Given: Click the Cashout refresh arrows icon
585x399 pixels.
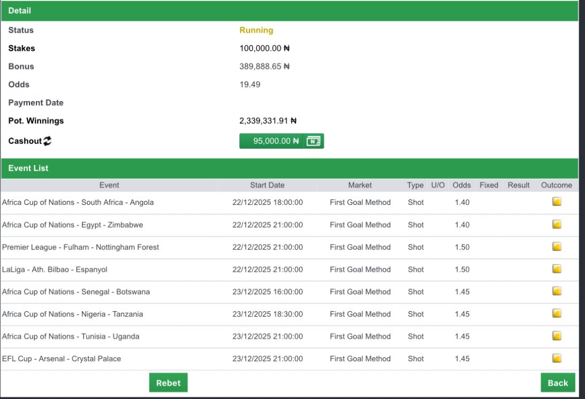Looking at the screenshot, I should click(48, 141).
